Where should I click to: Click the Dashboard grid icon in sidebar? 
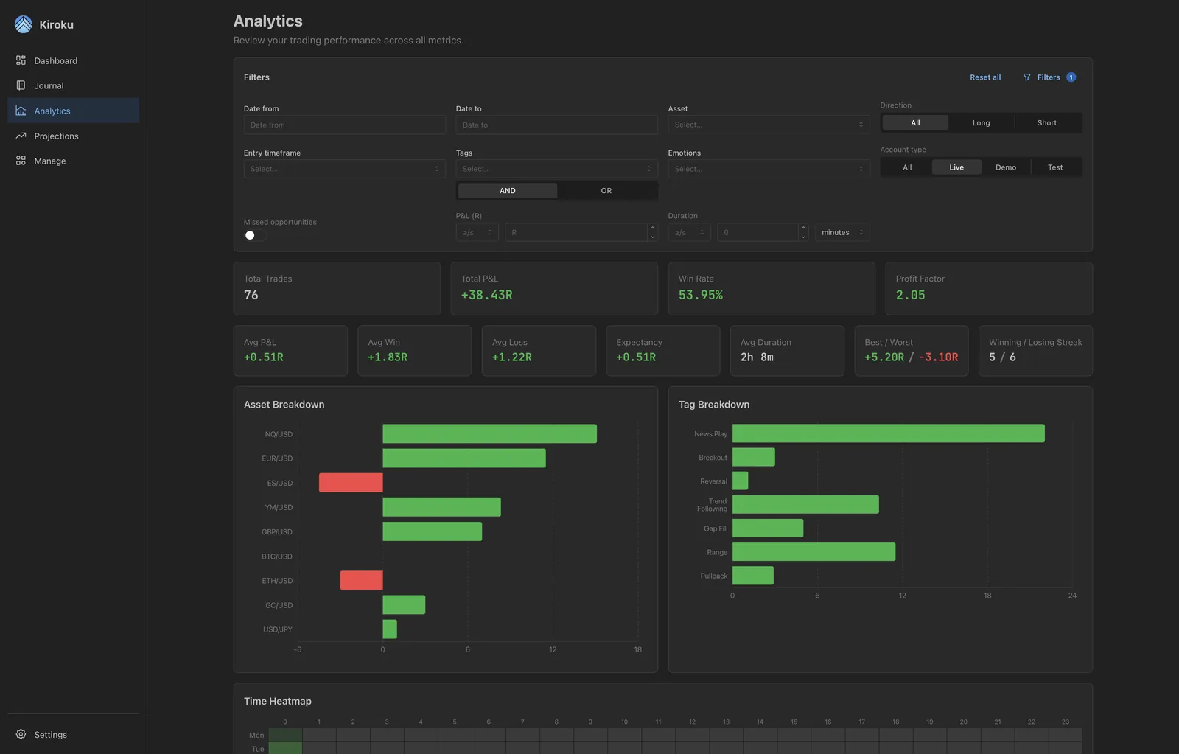[21, 60]
